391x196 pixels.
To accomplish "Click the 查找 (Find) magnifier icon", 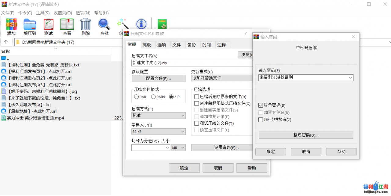I will 104,25.
